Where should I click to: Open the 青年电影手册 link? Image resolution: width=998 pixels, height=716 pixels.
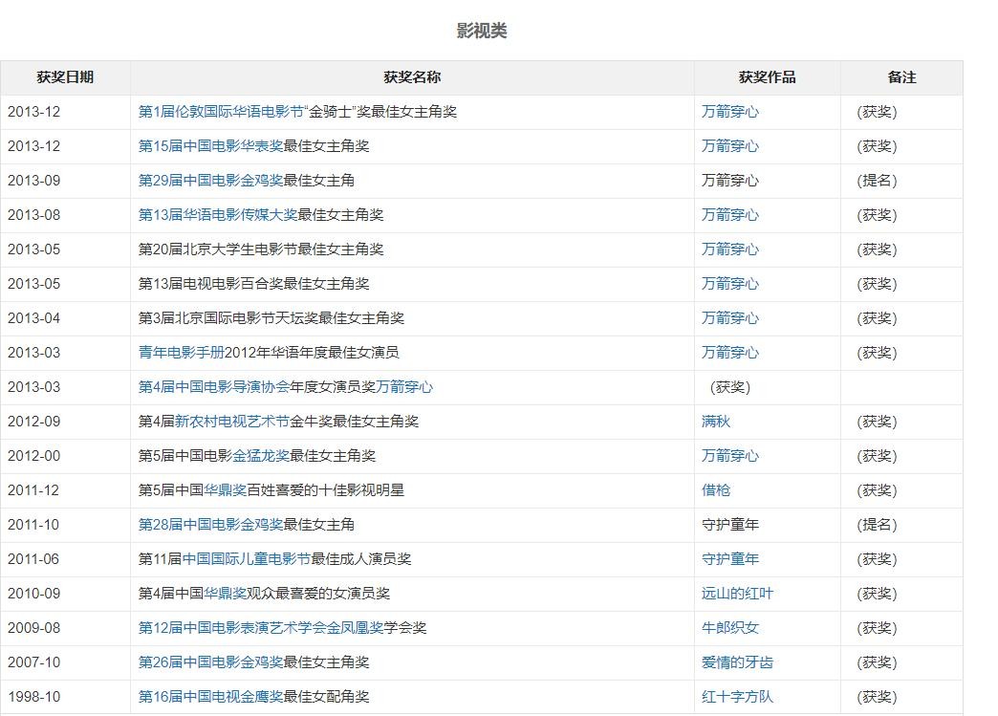[x=181, y=353]
